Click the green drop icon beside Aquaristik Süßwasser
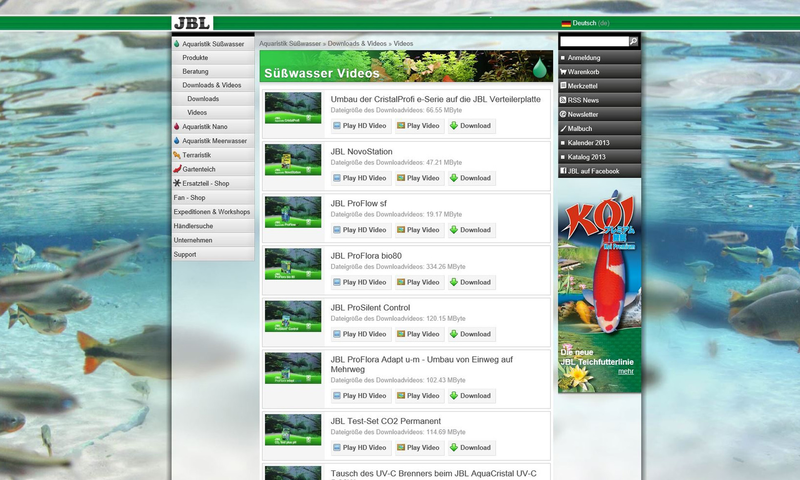The height and width of the screenshot is (480, 800). tap(177, 44)
